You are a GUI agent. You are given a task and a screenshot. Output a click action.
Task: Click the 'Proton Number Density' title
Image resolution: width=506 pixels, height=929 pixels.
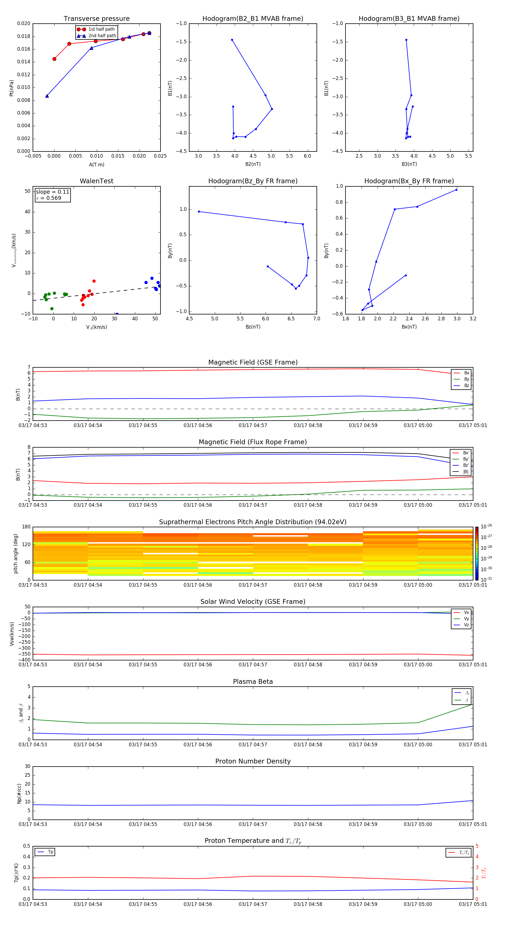(x=253, y=761)
